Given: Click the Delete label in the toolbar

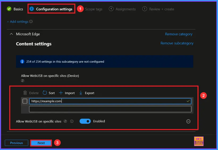Looking at the screenshot, I should (x=34, y=93).
